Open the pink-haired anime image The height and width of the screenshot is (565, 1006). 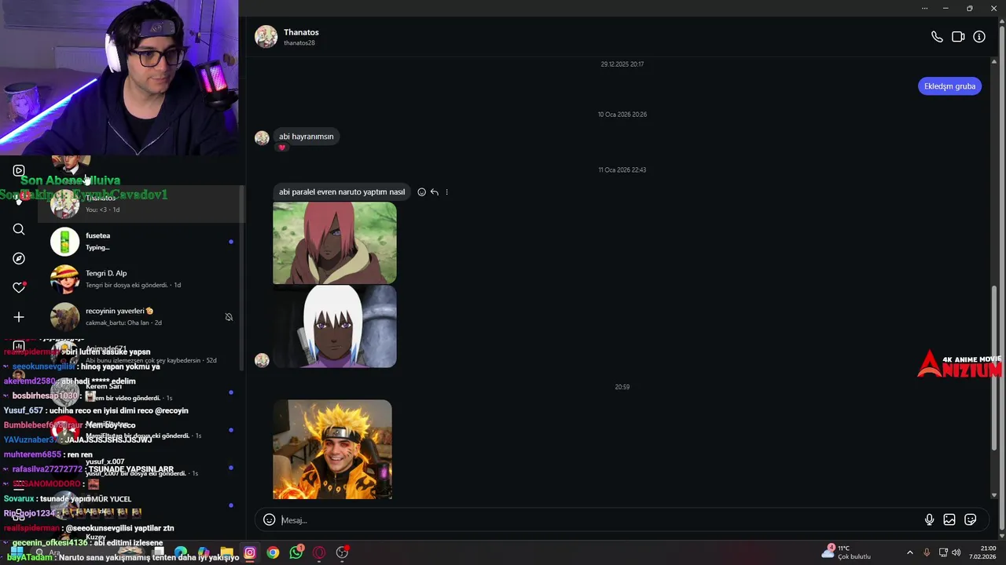[335, 243]
